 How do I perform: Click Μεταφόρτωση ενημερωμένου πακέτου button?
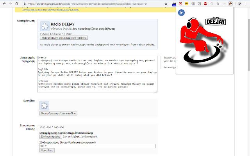pyautogui.click(x=64, y=38)
